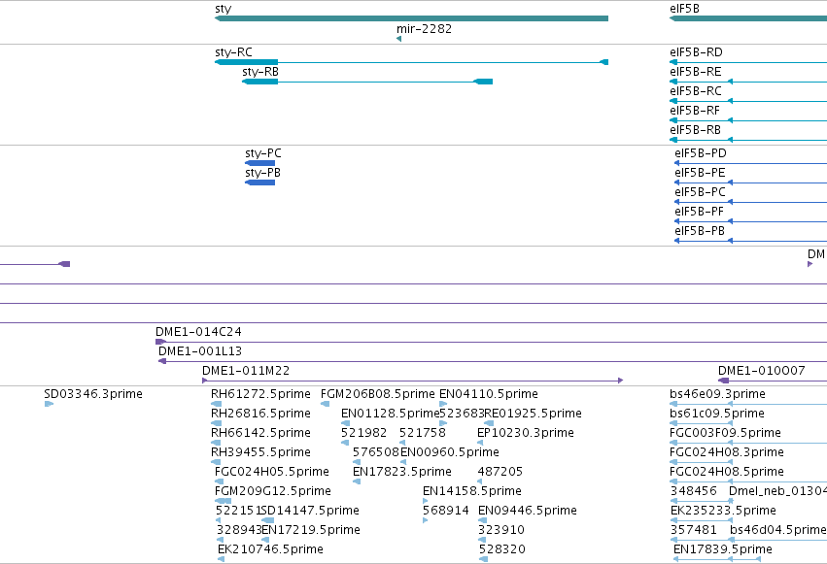Select the DME1-011M22 clone feature
Viewport: 827px width, 564px height.
click(412, 381)
